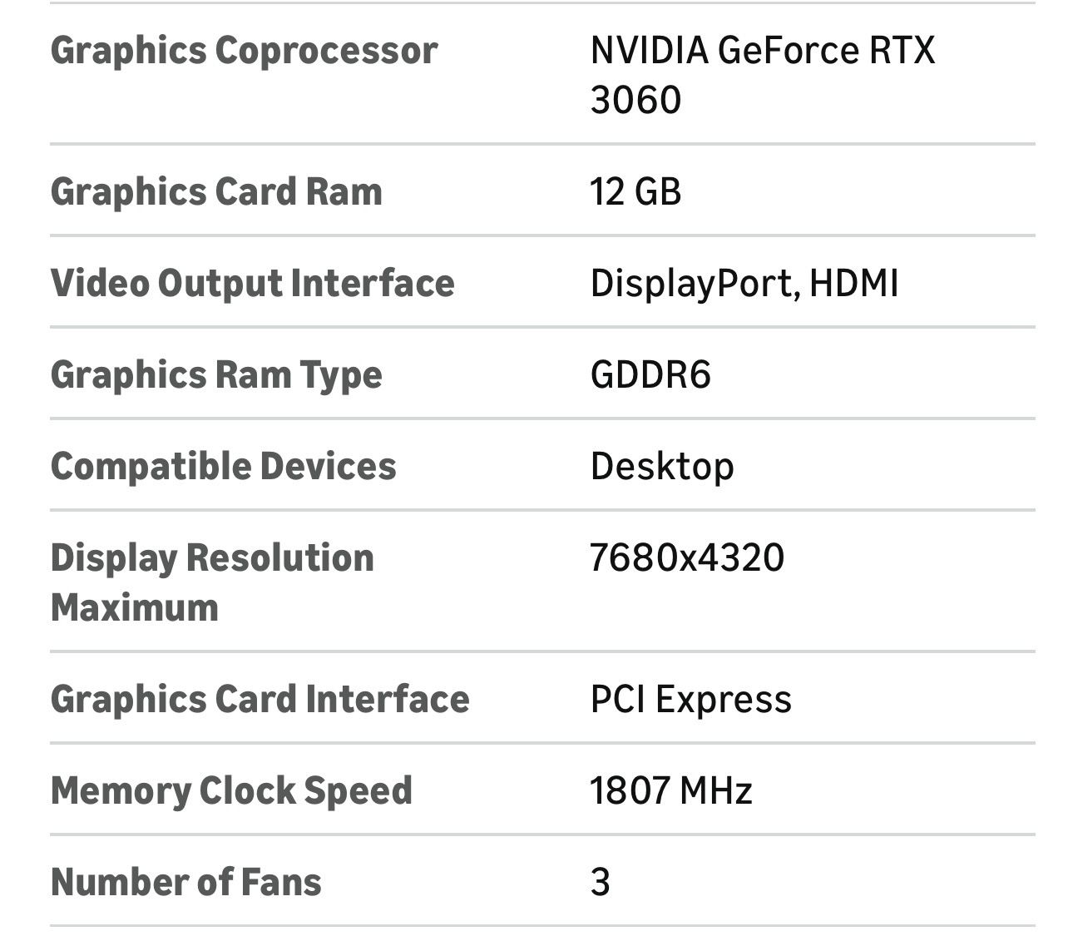Image resolution: width=1073 pixels, height=936 pixels.
Task: Select the 3060 model number text
Action: coord(635,101)
